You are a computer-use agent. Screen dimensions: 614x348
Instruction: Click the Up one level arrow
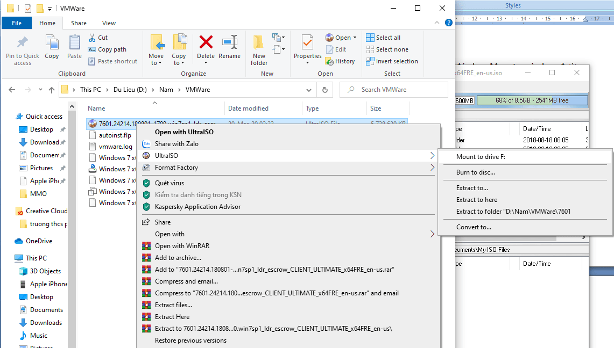click(51, 90)
